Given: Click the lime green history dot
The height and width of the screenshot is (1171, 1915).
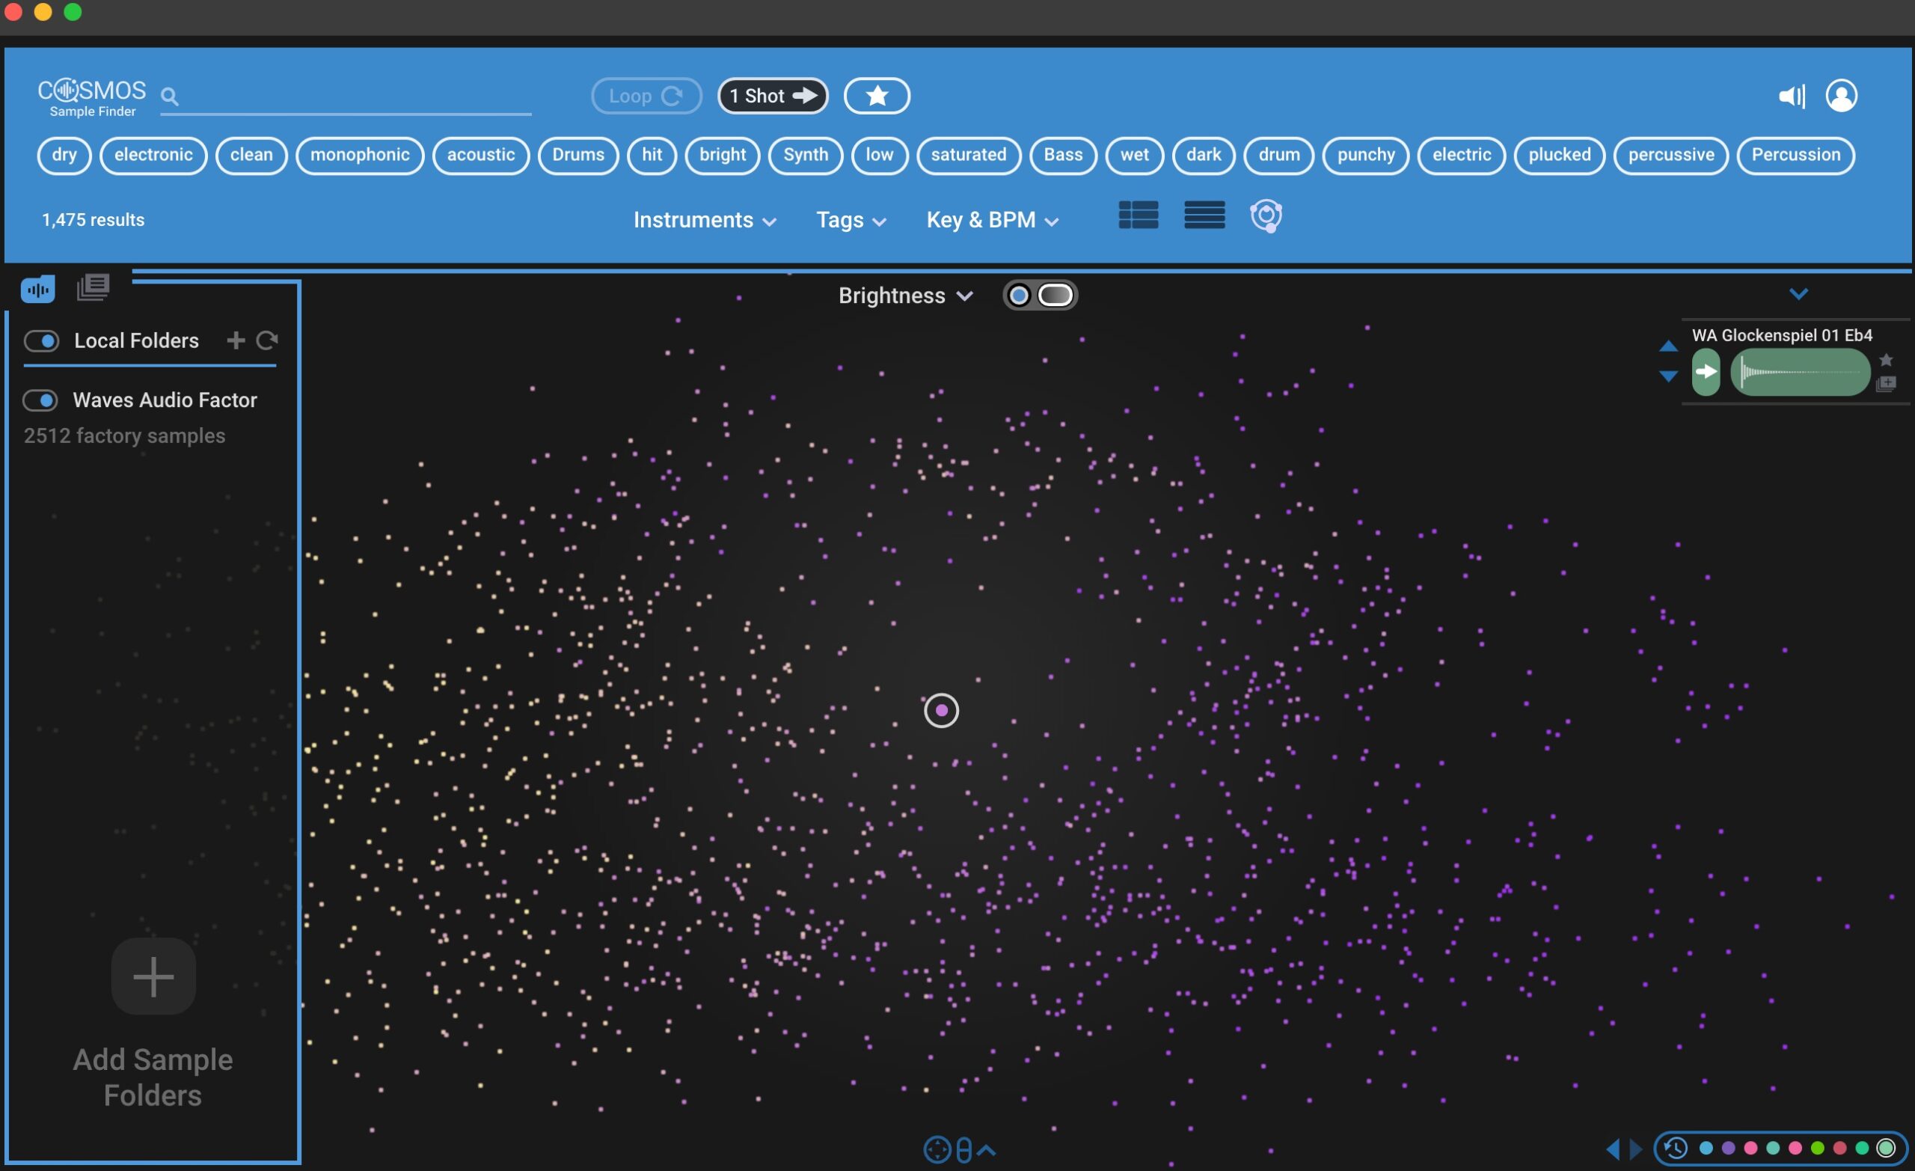Looking at the screenshot, I should click(1817, 1148).
